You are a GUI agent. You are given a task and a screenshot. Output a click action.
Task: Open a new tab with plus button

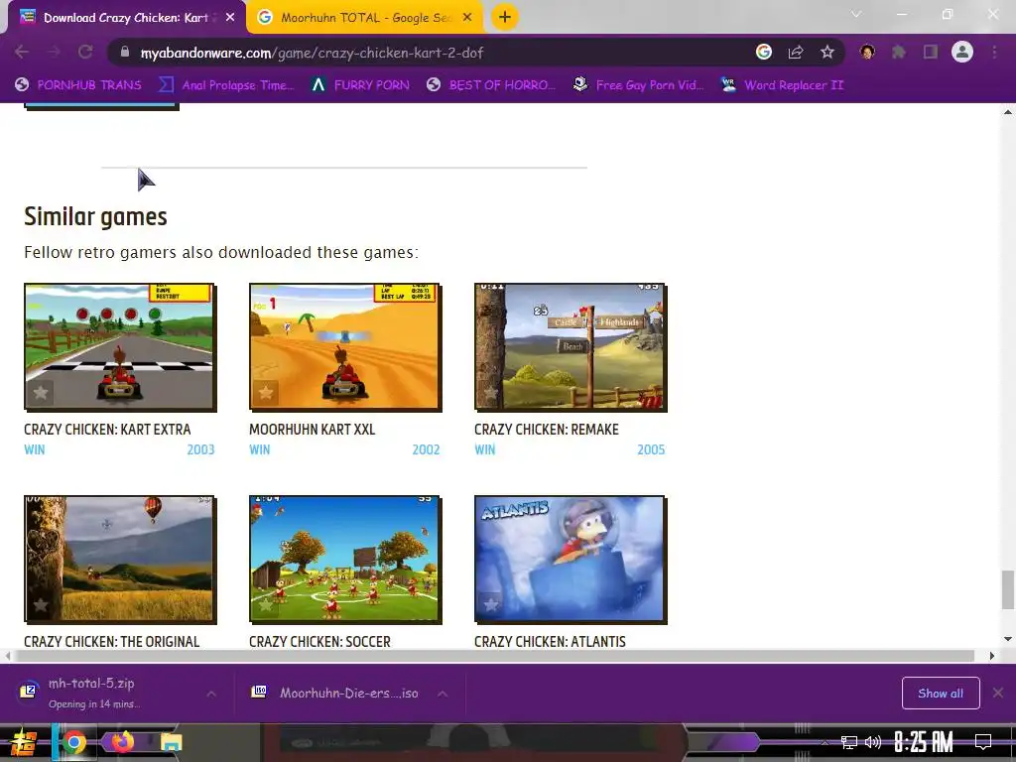click(505, 17)
